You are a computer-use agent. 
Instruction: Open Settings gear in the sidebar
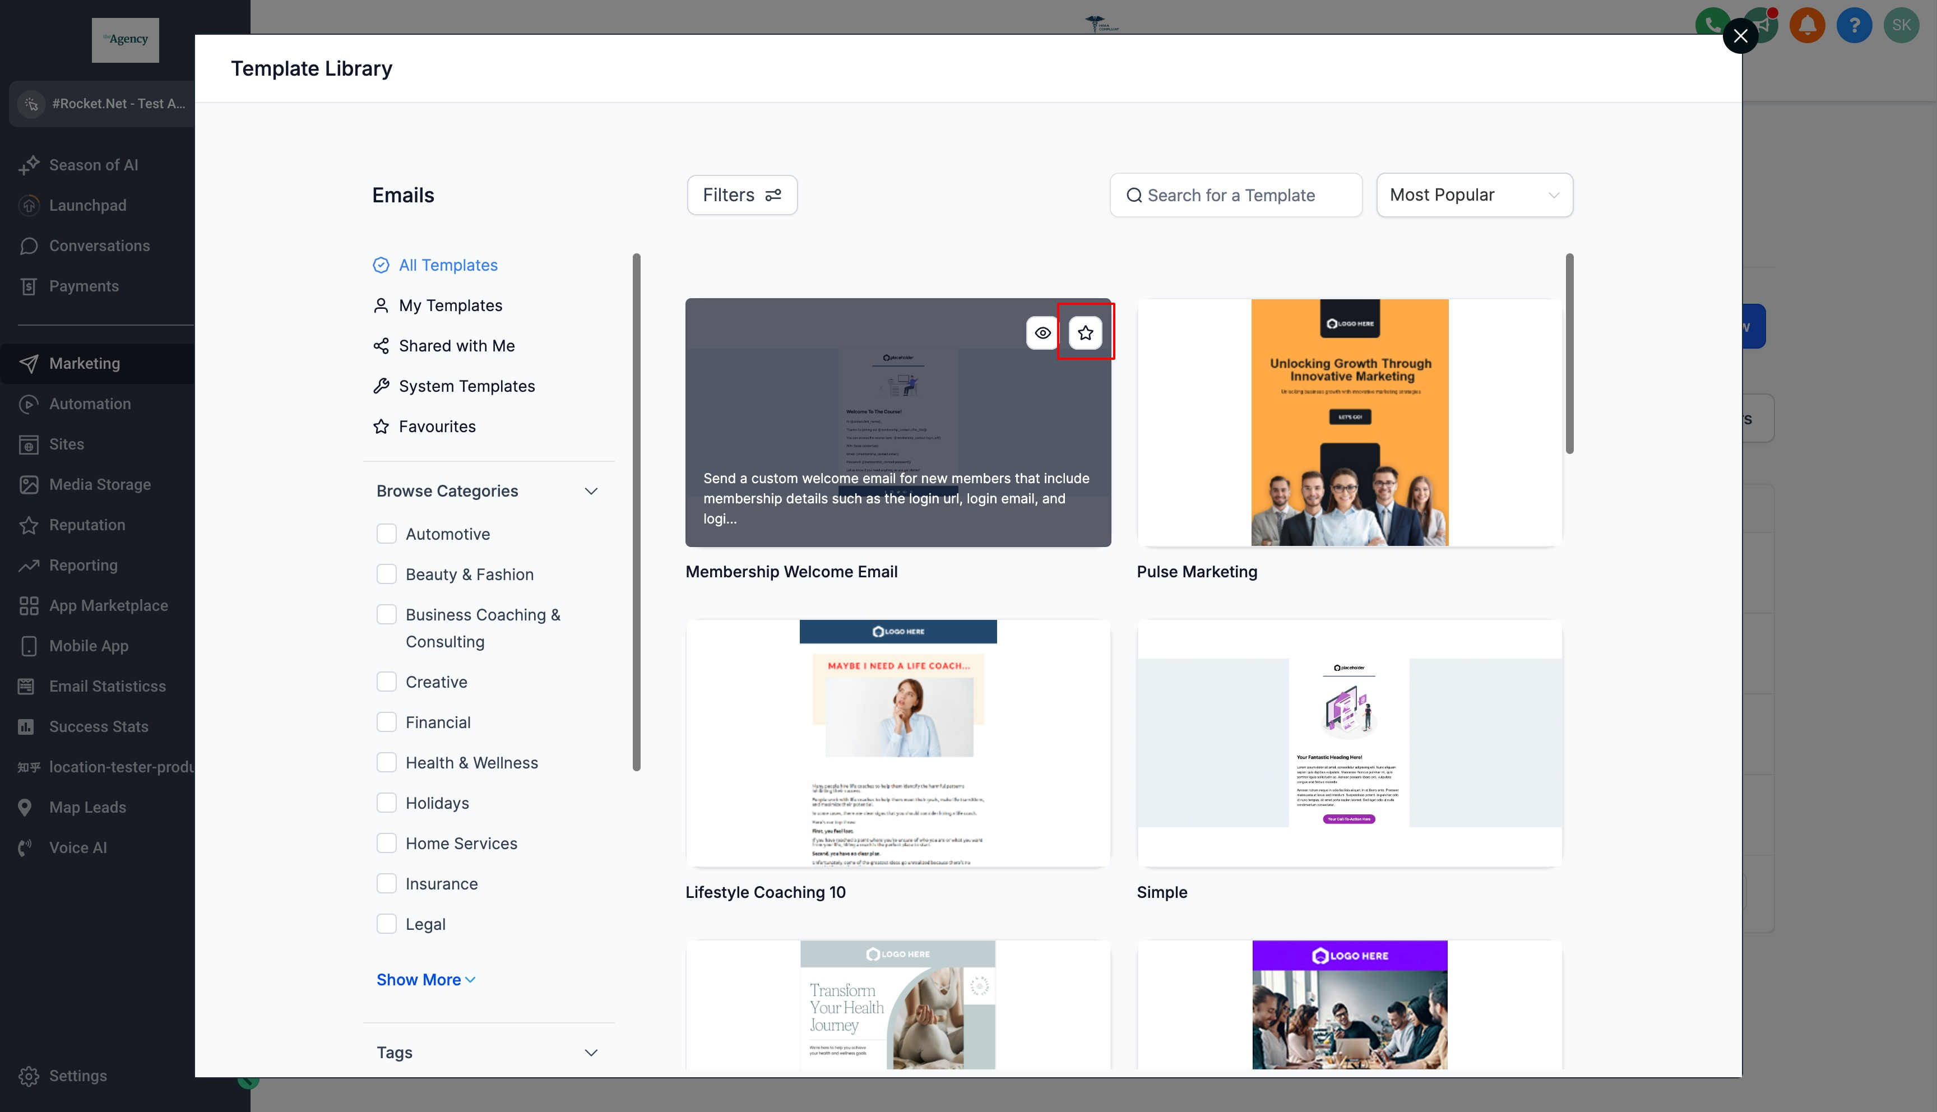[x=29, y=1076]
